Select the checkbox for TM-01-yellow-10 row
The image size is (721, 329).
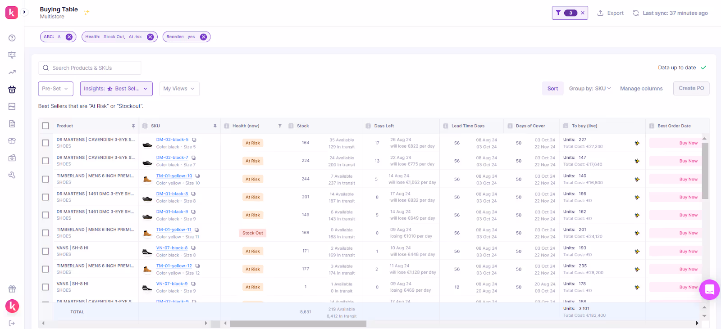[46, 179]
